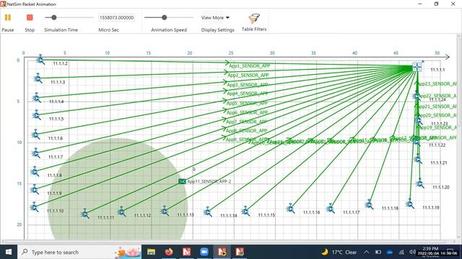Select sensor node 11.1.1.10
Screen dimensions: 462x259
[34, 207]
